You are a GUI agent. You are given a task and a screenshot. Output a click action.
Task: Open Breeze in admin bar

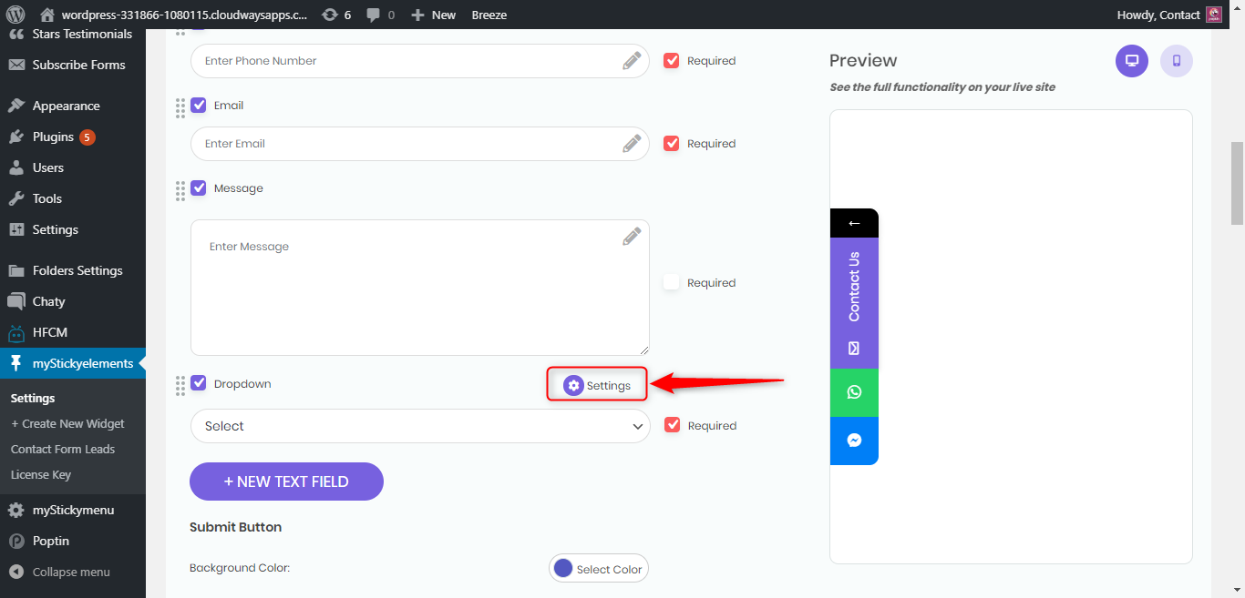[x=489, y=15]
